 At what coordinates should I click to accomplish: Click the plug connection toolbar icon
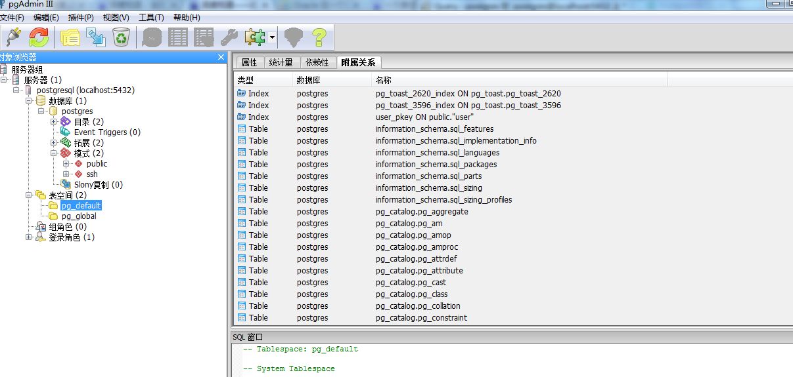pyautogui.click(x=12, y=37)
